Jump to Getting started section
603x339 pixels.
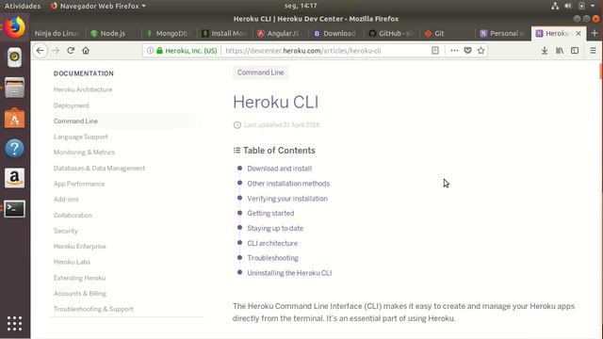270,213
